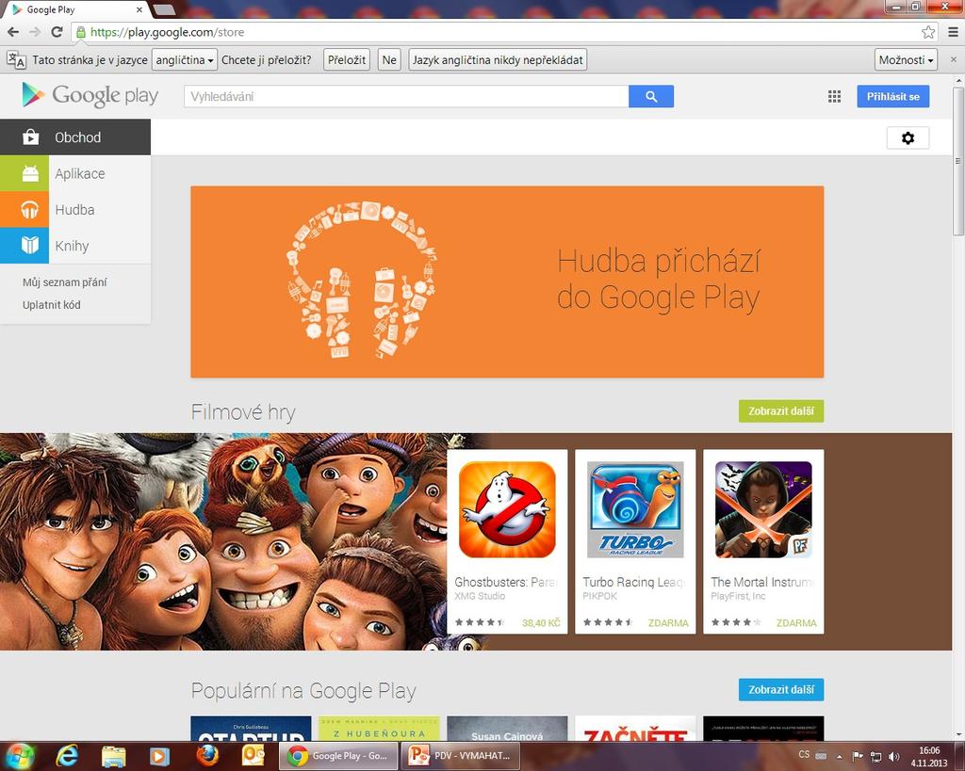This screenshot has width=965, height=771.
Task: Click the PIKPOK developer name
Action: (599, 596)
